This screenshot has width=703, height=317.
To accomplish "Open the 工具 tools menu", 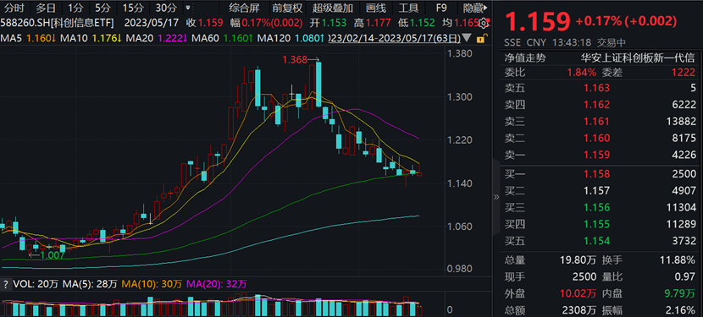I will 408,8.
